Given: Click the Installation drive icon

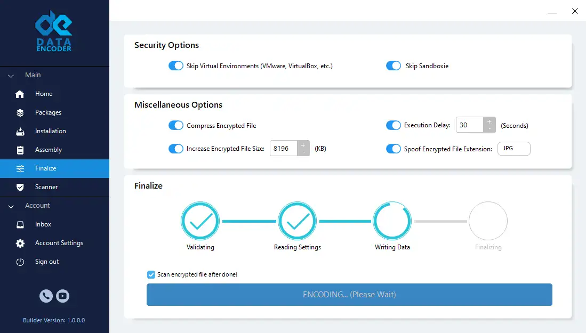Looking at the screenshot, I should (20, 132).
